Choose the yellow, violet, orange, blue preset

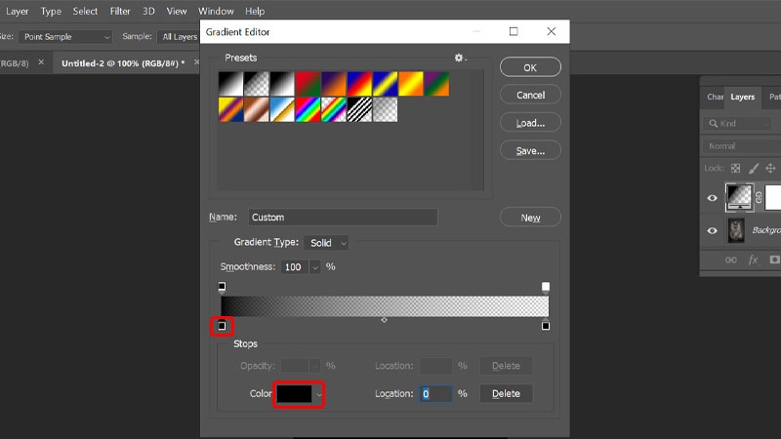[230, 109]
